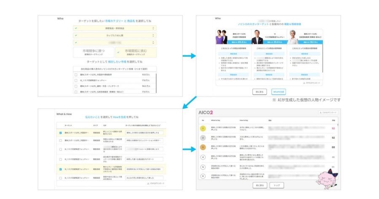Tick the first target candidate checkbox in the Who list
The image size is (379, 199).
click(x=76, y=75)
